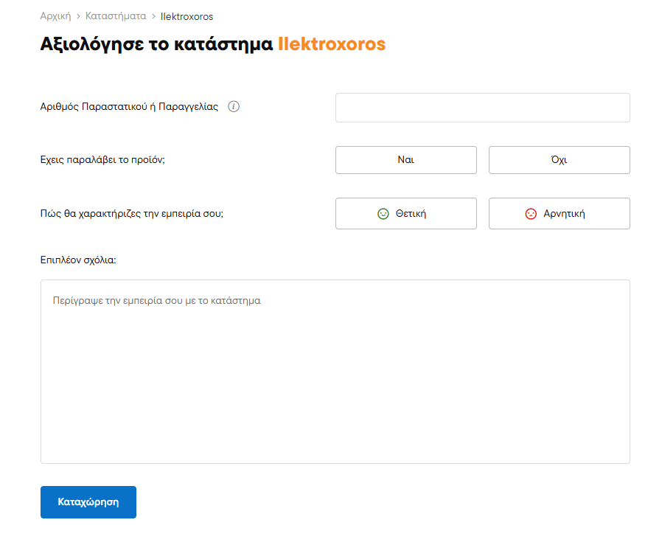
Task: Click the red sad face icon
Action: [531, 214]
